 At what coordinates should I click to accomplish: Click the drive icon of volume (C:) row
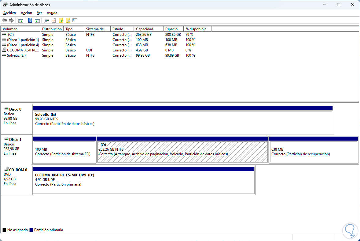(4, 35)
